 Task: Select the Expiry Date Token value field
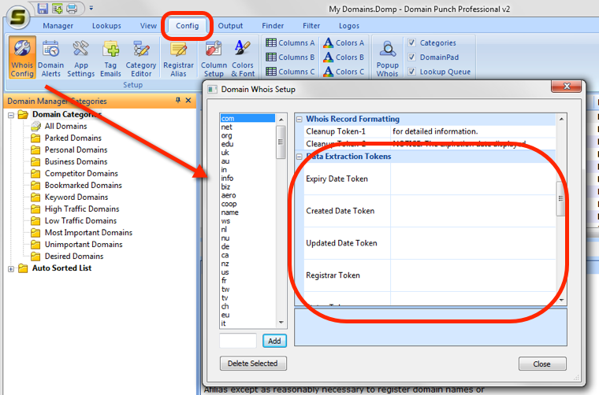click(x=473, y=179)
